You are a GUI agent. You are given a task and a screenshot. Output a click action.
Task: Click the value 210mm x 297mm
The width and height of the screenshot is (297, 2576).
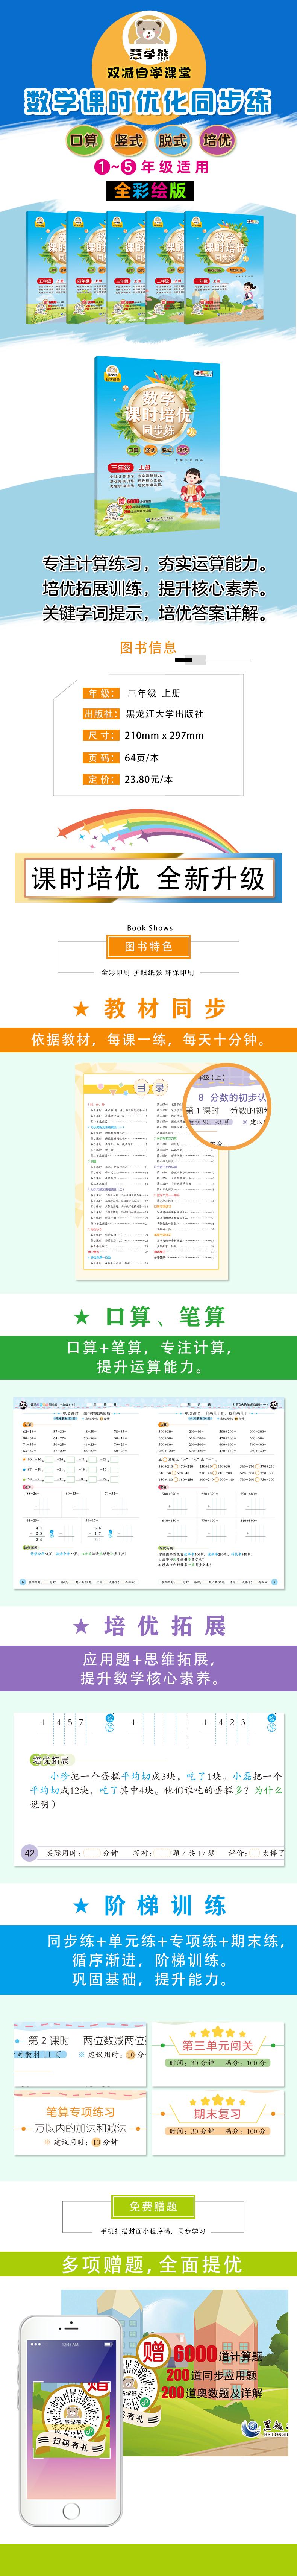point(164,735)
